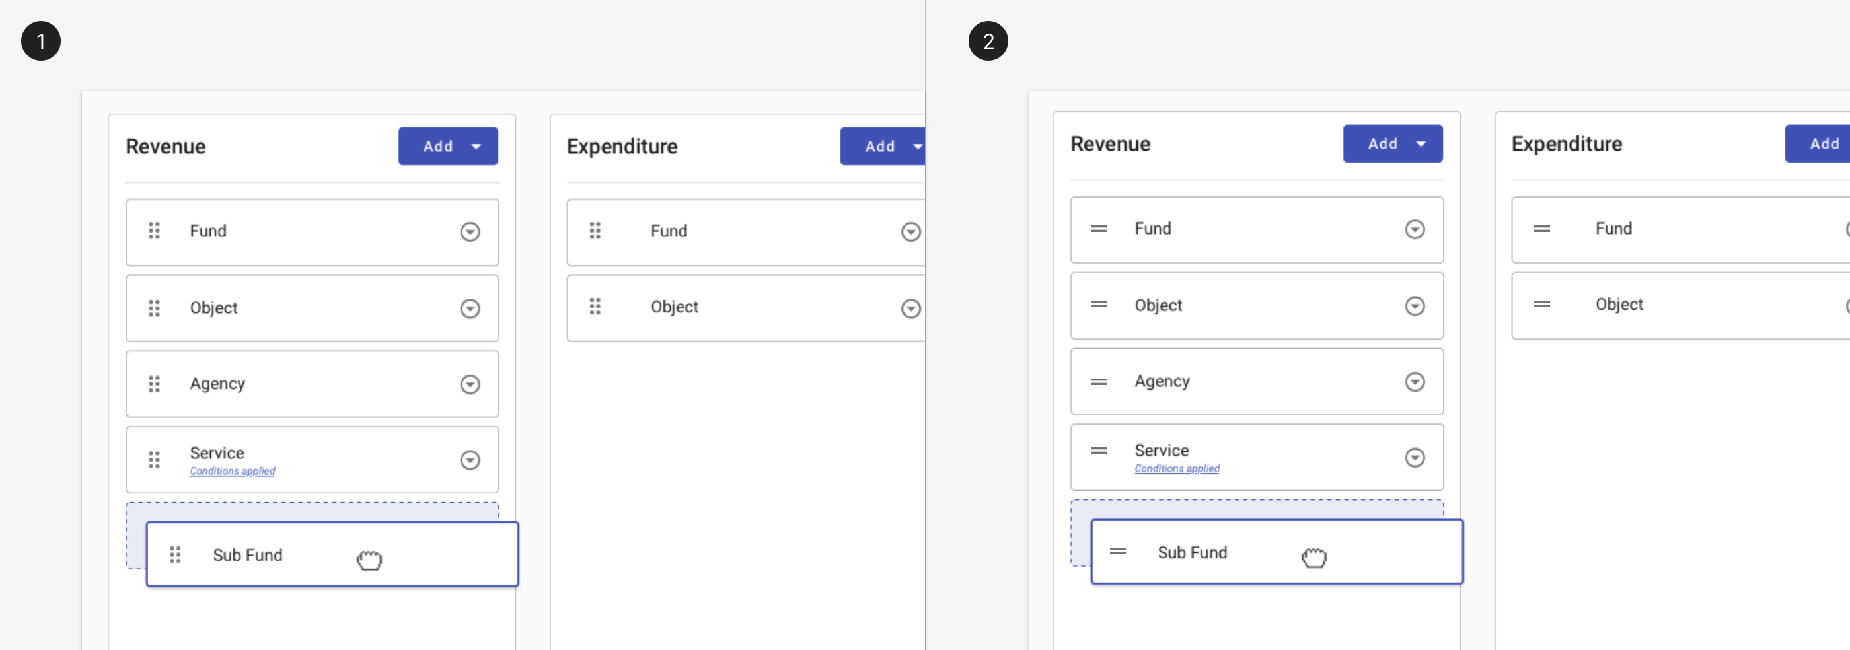Image resolution: width=1850 pixels, height=650 pixels.
Task: Click the Revenue heading in panel 1
Action: pos(166,147)
